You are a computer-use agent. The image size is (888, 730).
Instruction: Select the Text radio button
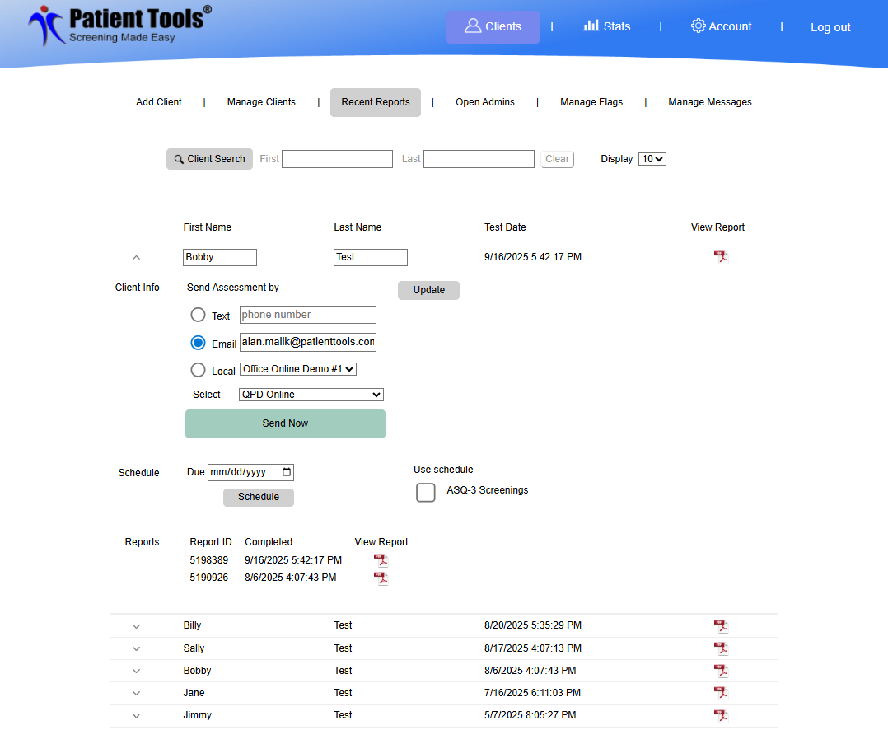point(199,315)
